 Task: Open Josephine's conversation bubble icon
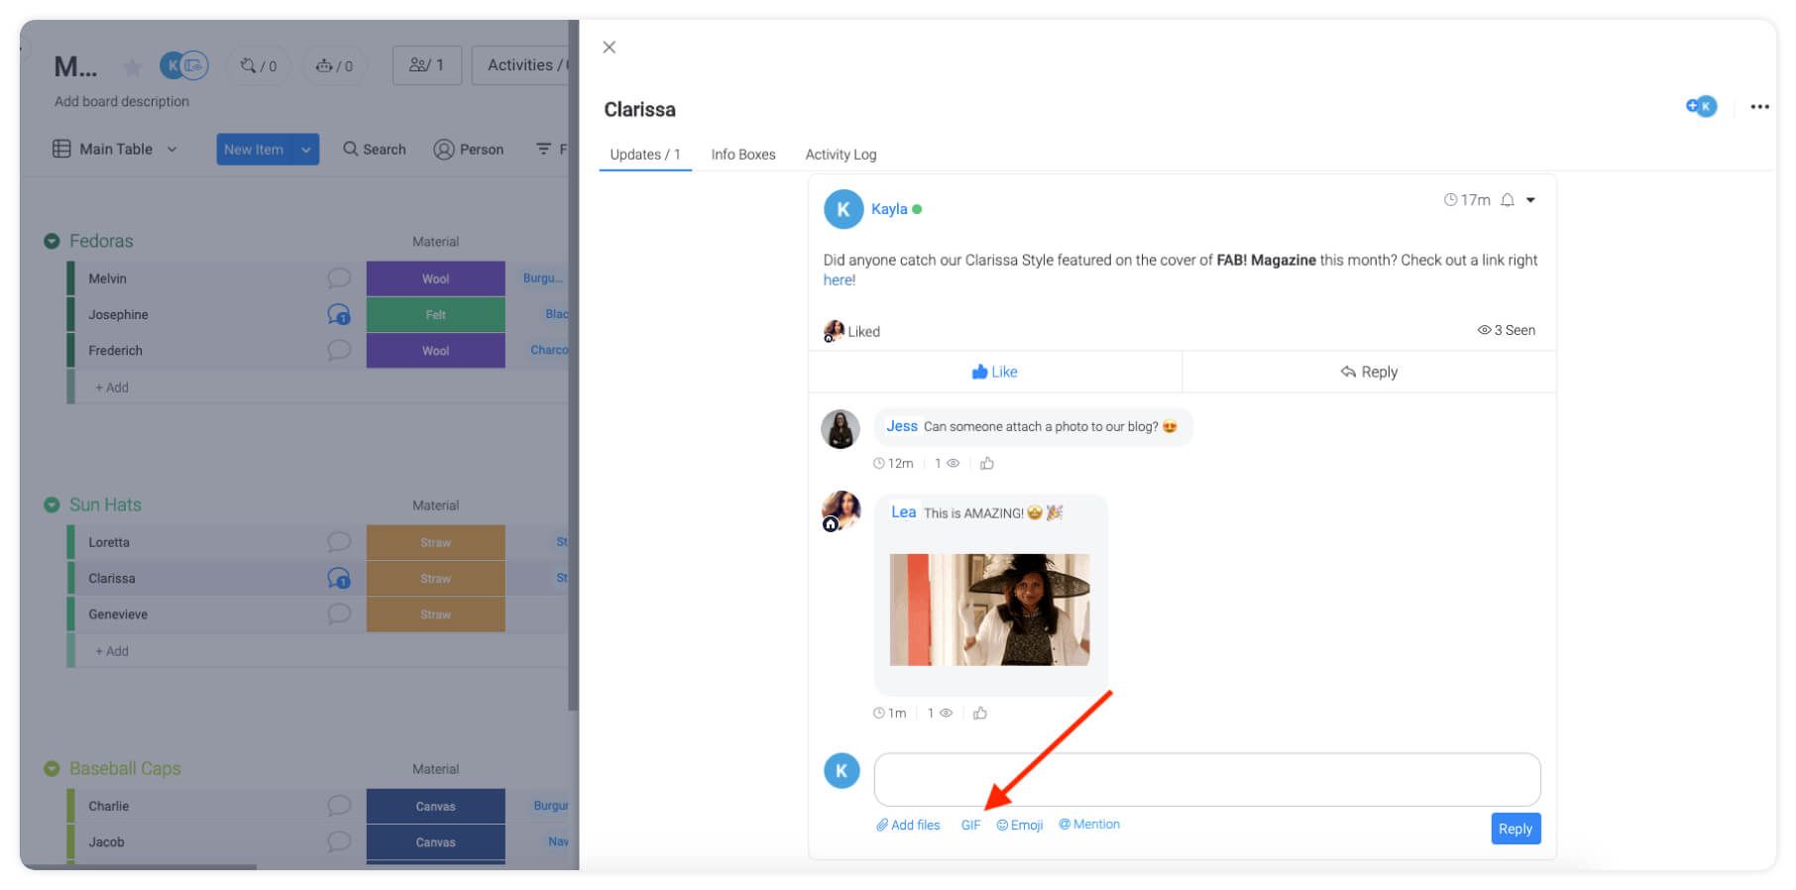(339, 314)
